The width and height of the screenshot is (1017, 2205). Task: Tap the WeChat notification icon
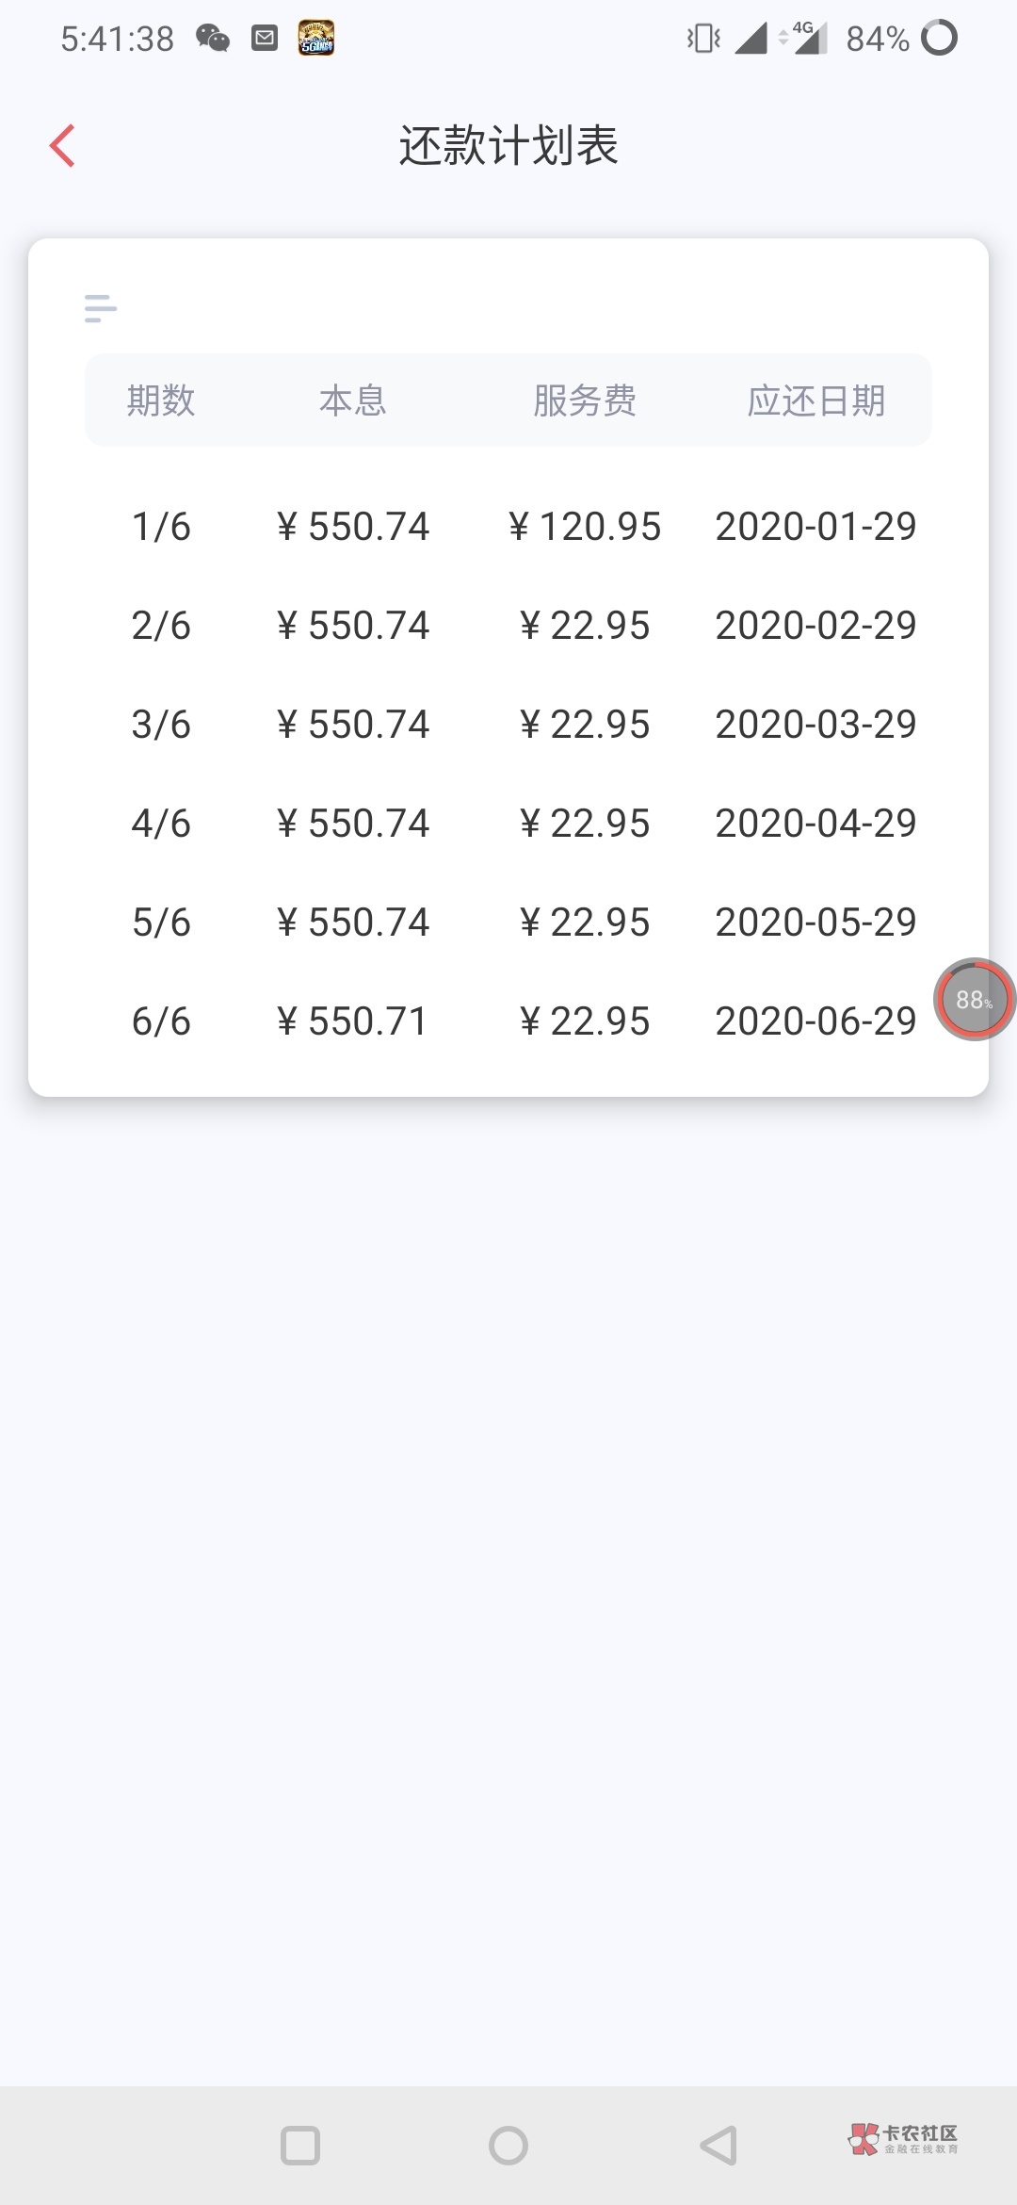coord(213,39)
